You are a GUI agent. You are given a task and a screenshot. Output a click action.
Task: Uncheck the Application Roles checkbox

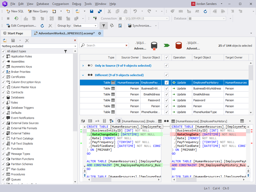[x=3, y=56]
